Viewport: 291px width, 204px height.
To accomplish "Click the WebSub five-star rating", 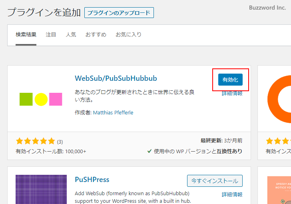I will pyautogui.click(x=36, y=141).
